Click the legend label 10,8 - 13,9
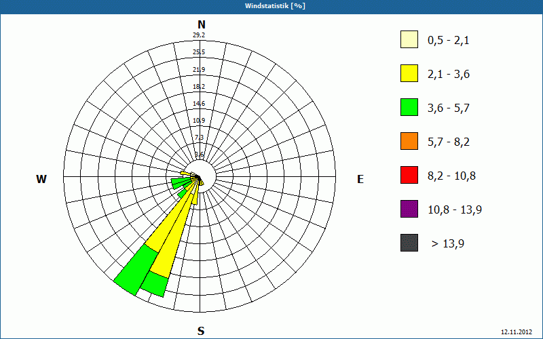 coord(455,210)
